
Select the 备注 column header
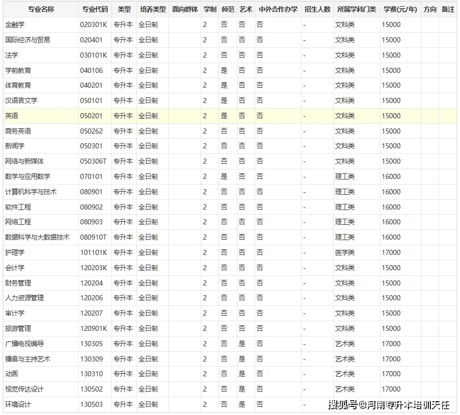pyautogui.click(x=448, y=9)
